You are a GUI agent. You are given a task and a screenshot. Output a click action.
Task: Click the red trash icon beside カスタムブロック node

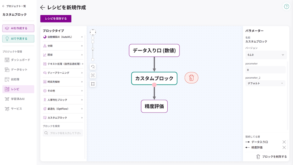click(x=191, y=78)
